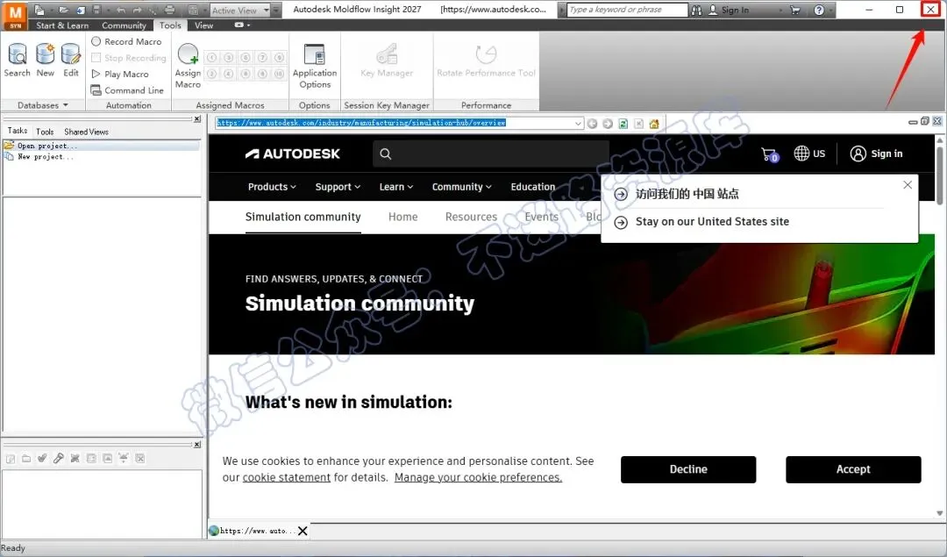Screen dimensions: 947x557
Task: Open Application Options
Action: (315, 66)
